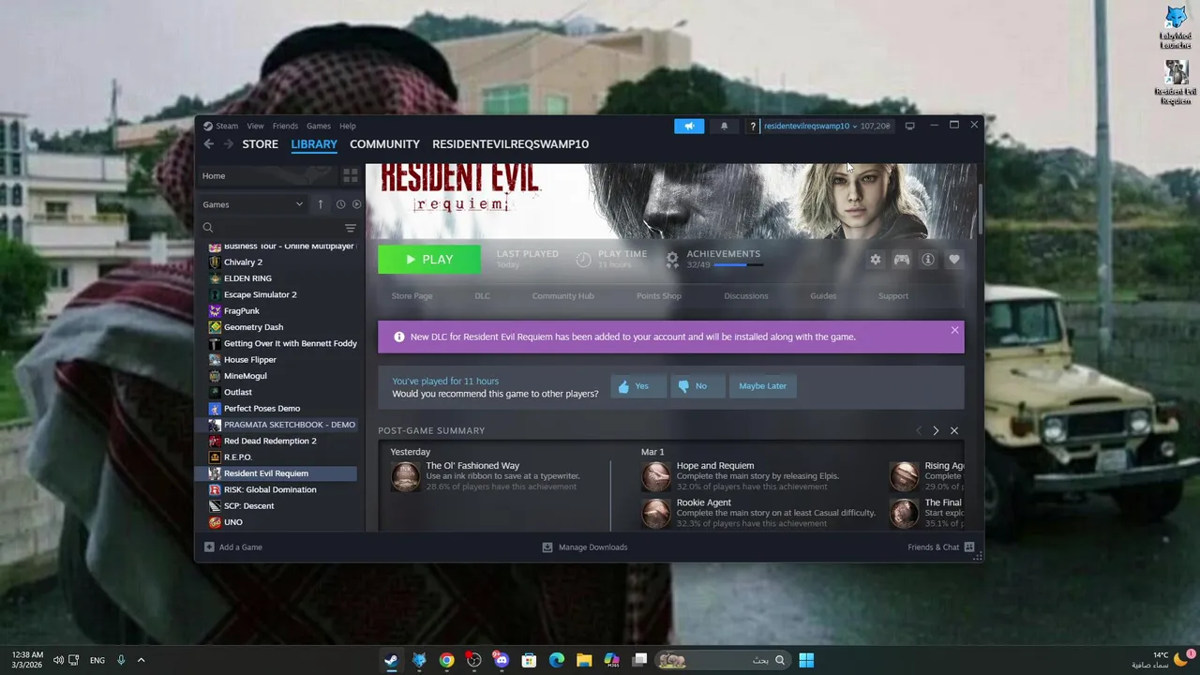Screen dimensions: 1200x675
Task: Go to the STORE tab
Action: [260, 143]
